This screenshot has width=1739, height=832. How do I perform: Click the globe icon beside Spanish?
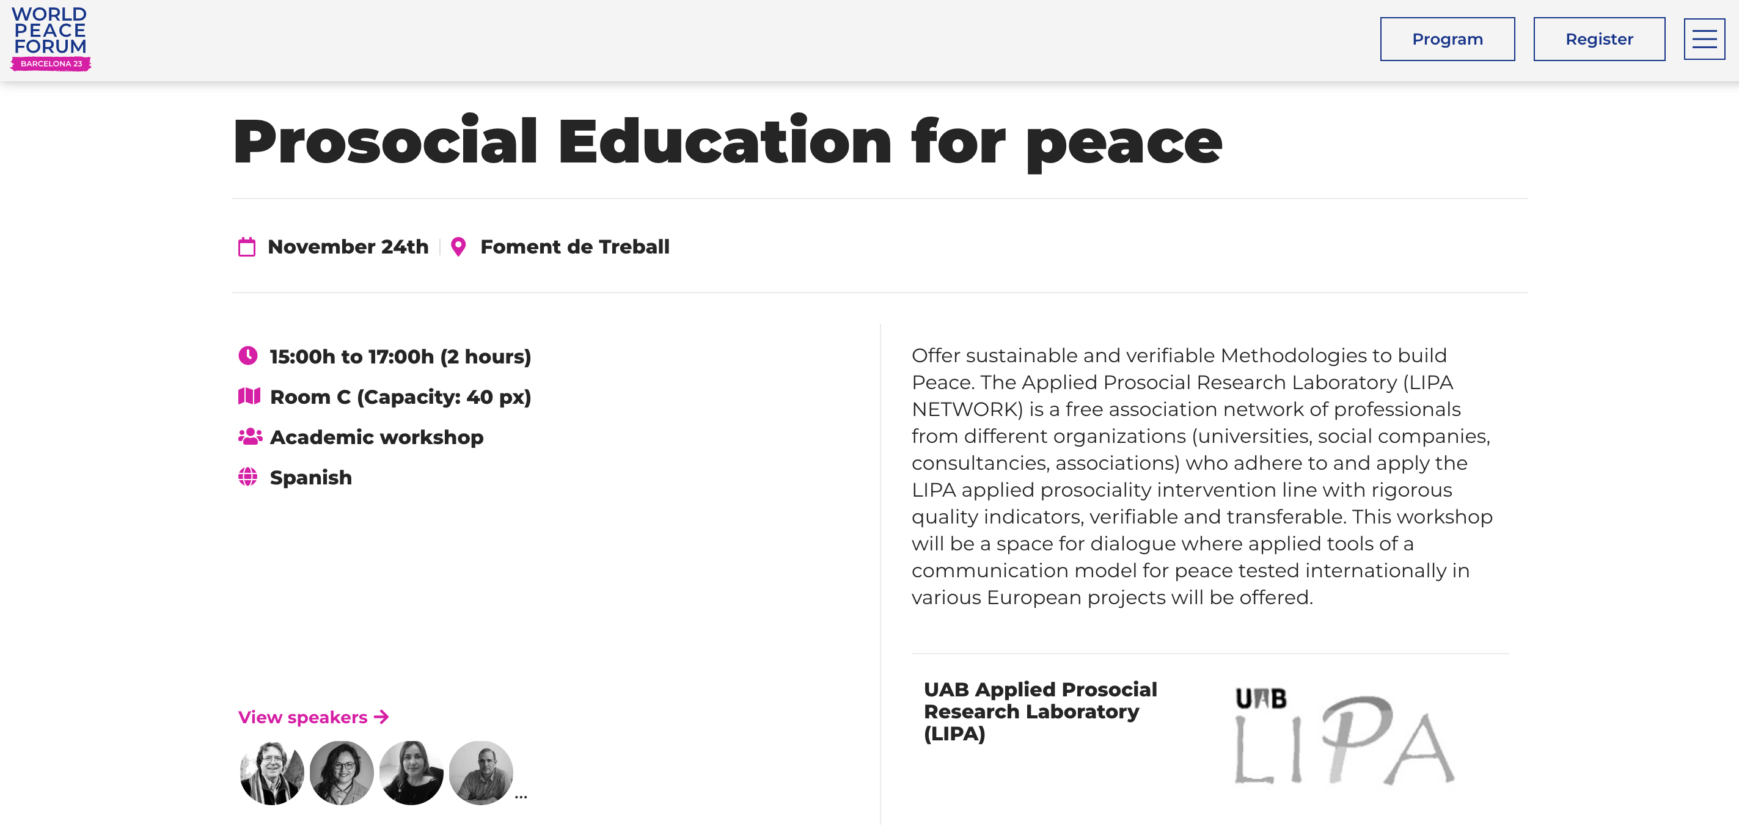pos(247,477)
